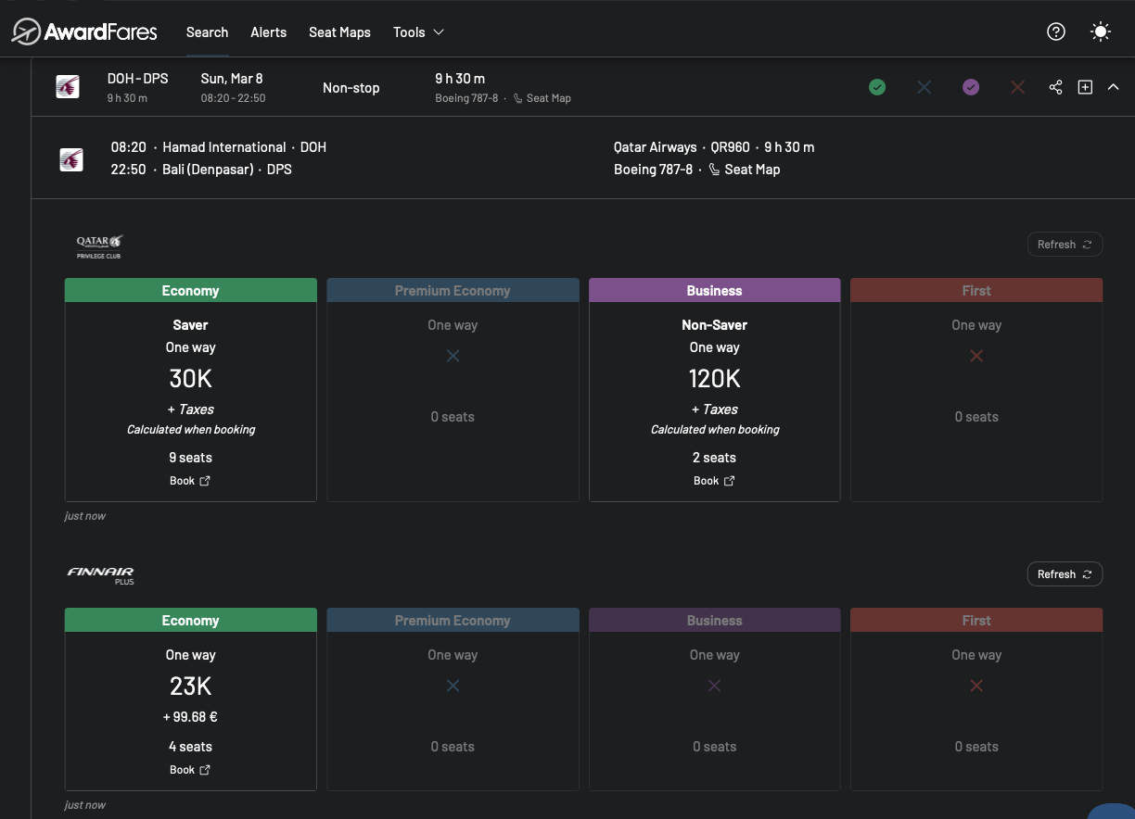Click premium economy unavailable X in summary row

(x=924, y=87)
